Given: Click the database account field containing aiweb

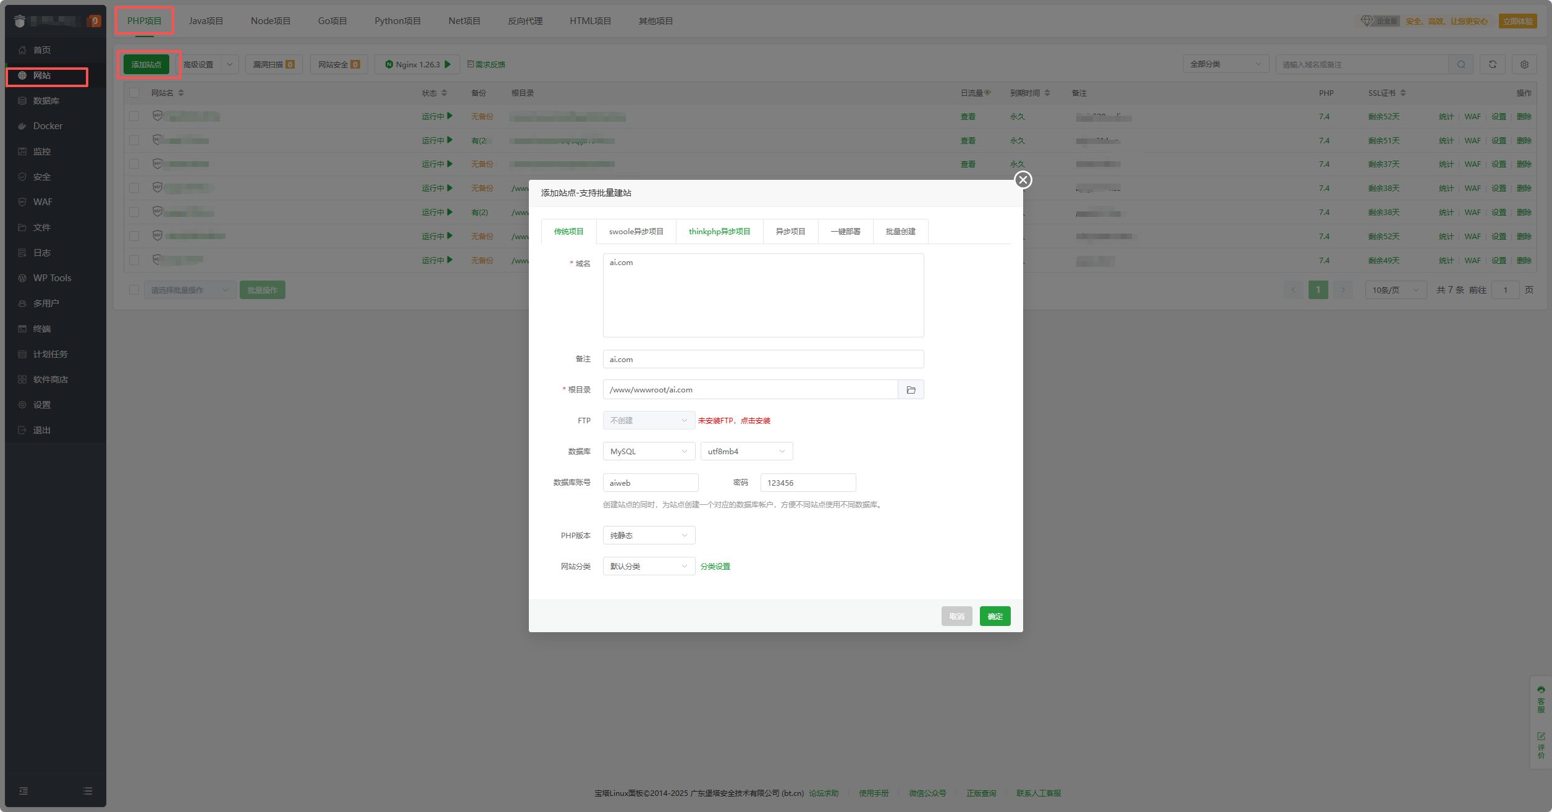Looking at the screenshot, I should pyautogui.click(x=650, y=483).
